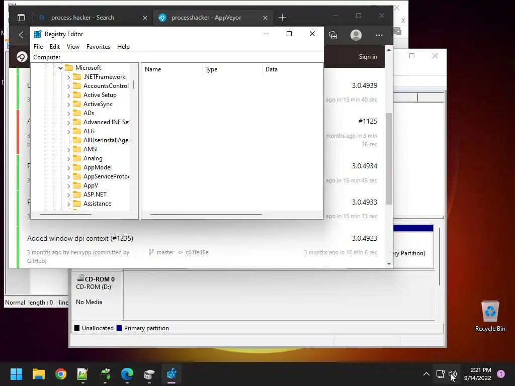
Task: Expand the .NETFramework key
Action: pos(68,77)
